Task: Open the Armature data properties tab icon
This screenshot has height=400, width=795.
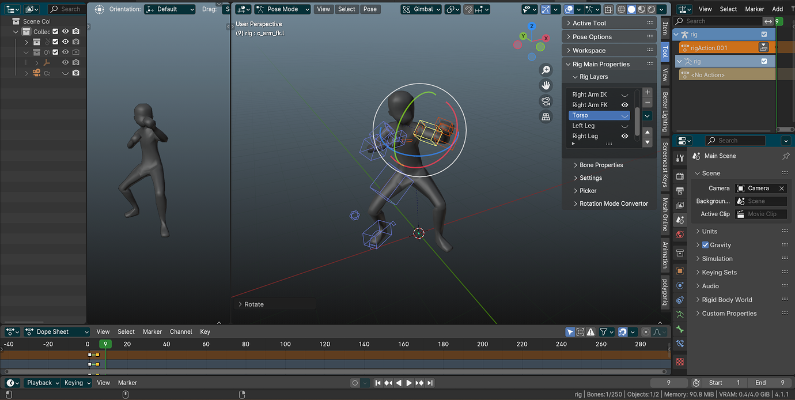Action: 680,315
